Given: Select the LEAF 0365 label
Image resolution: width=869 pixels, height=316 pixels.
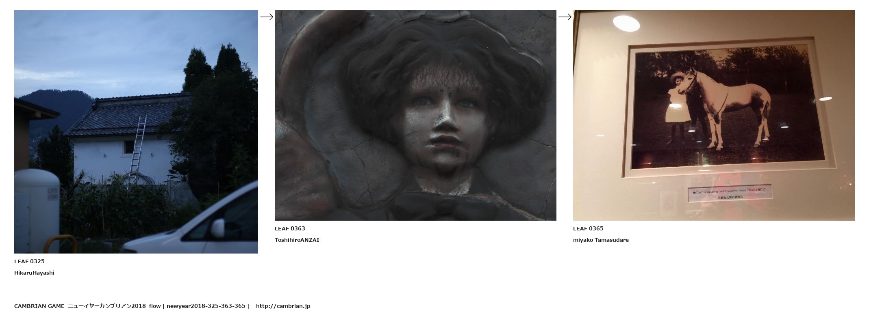Looking at the screenshot, I should point(588,228).
